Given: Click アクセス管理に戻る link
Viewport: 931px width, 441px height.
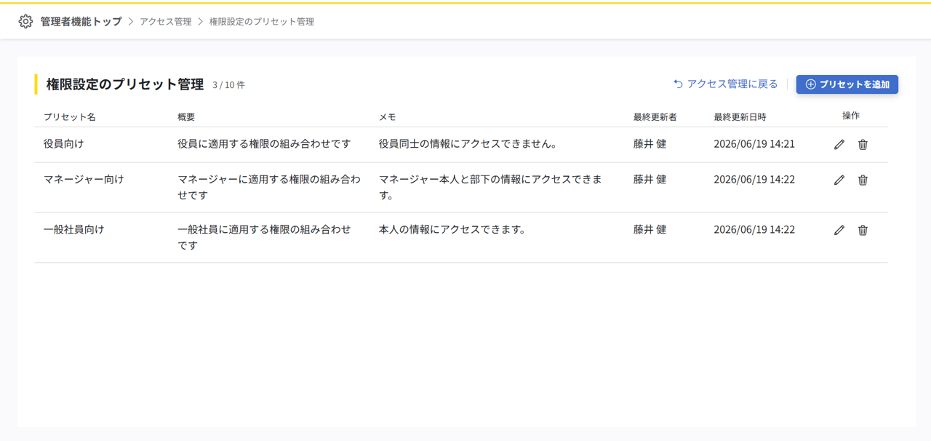Looking at the screenshot, I should (x=725, y=84).
